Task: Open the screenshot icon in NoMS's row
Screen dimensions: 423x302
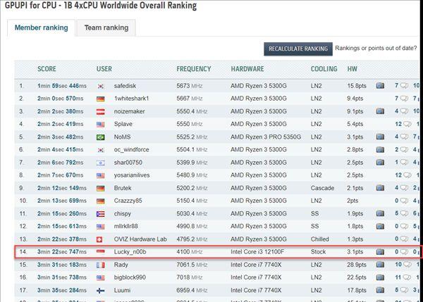Action: pyautogui.click(x=380, y=137)
